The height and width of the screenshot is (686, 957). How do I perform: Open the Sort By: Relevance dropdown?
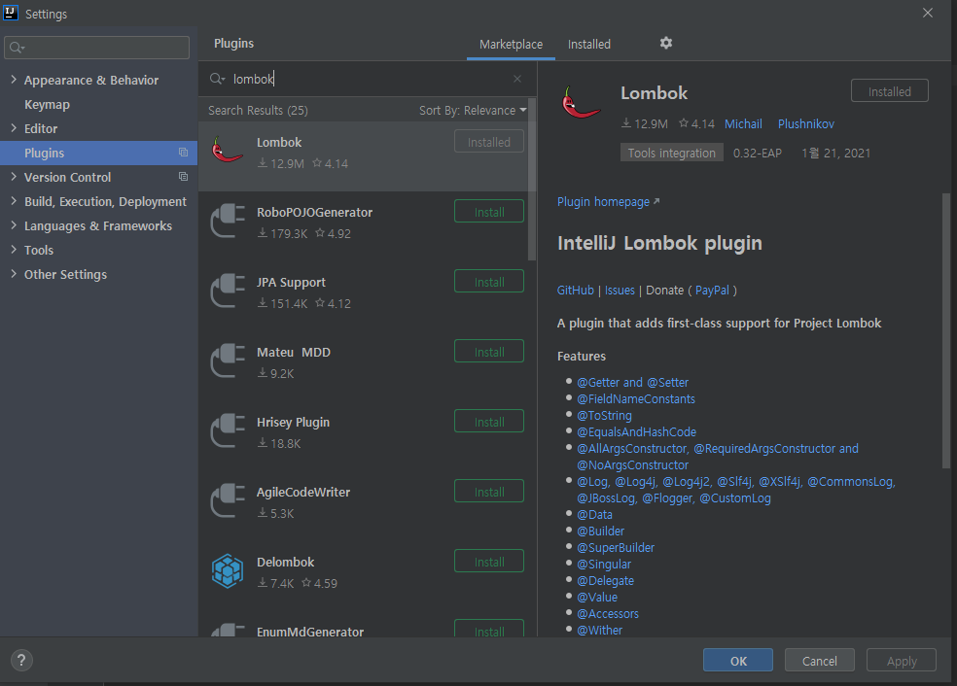tap(473, 111)
